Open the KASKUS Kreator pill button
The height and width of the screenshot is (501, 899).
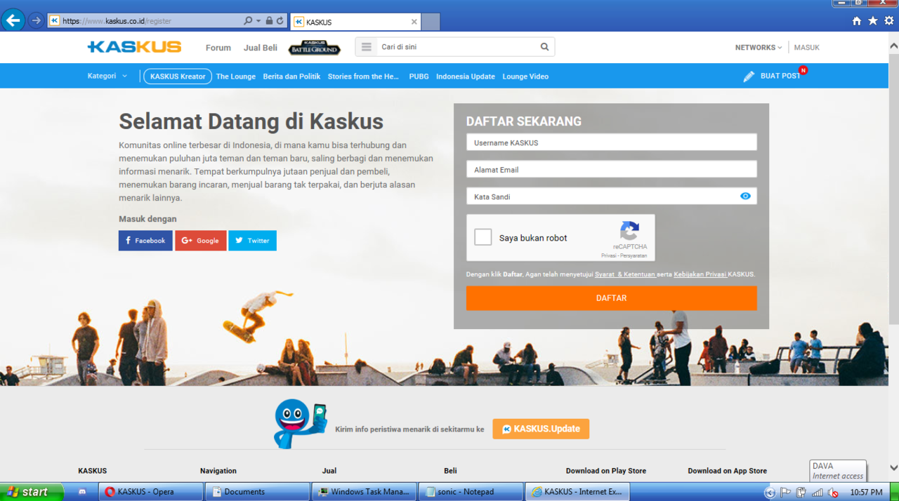(x=178, y=76)
